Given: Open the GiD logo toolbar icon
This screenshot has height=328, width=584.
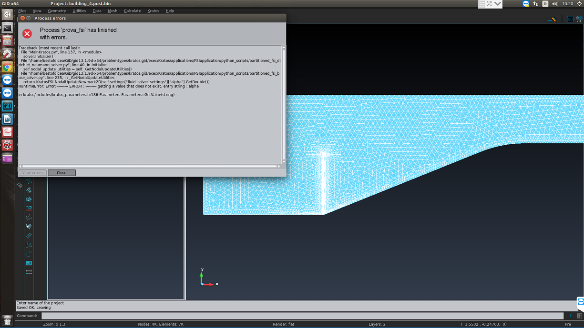Looking at the screenshot, I should click(571, 19).
